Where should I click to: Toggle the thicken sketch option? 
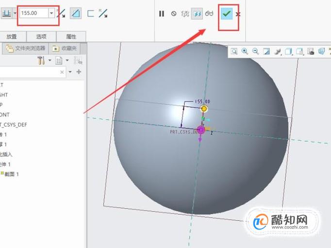click(x=91, y=14)
